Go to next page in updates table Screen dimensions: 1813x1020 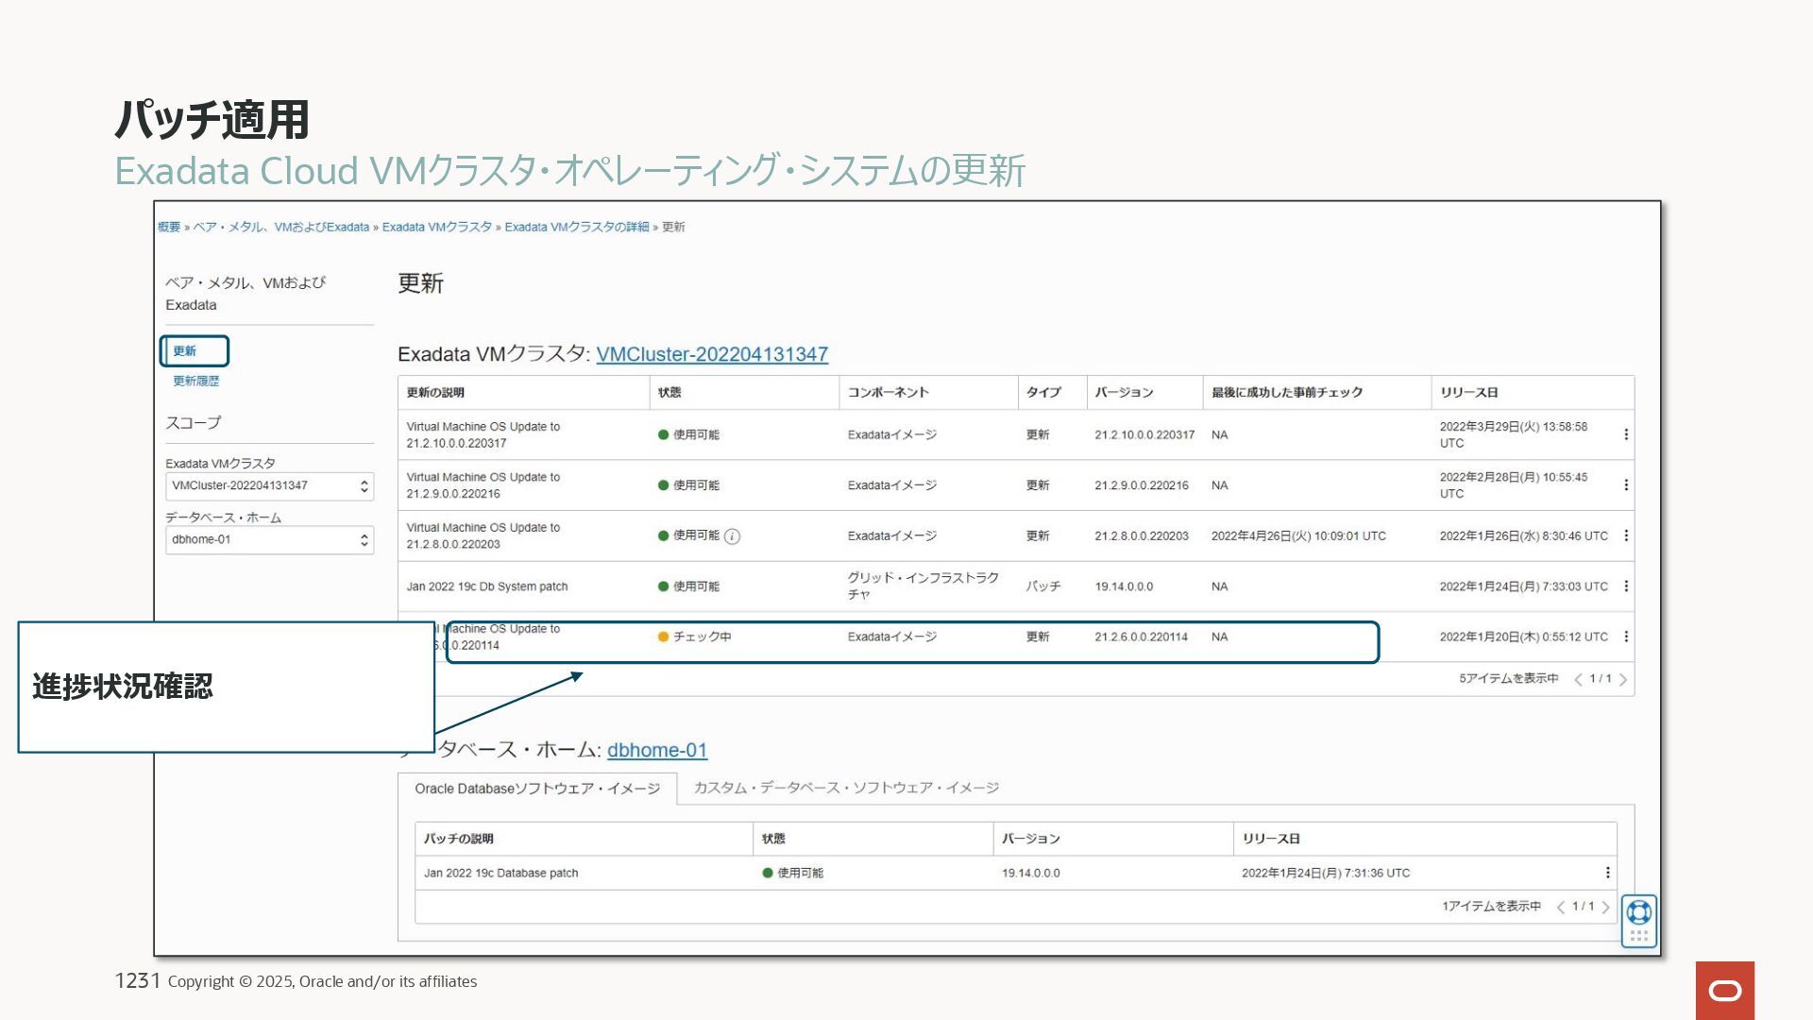click(x=1623, y=679)
